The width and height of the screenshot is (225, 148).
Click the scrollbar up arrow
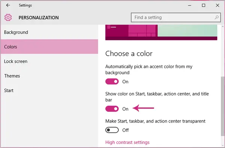coord(222,27)
